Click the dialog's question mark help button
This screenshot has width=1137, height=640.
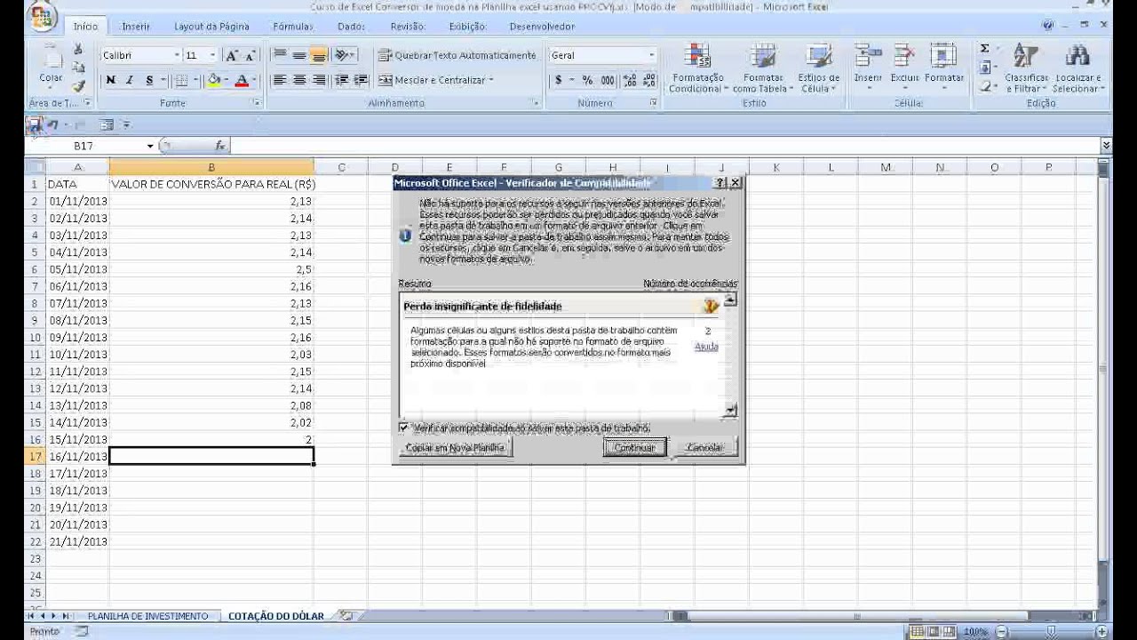pos(721,183)
